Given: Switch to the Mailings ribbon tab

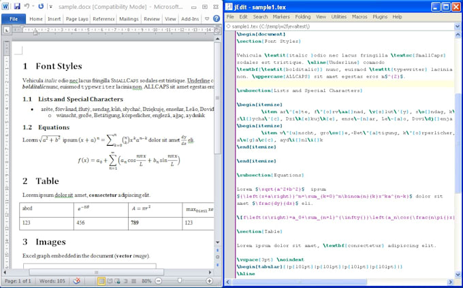Looking at the screenshot, I should (129, 19).
